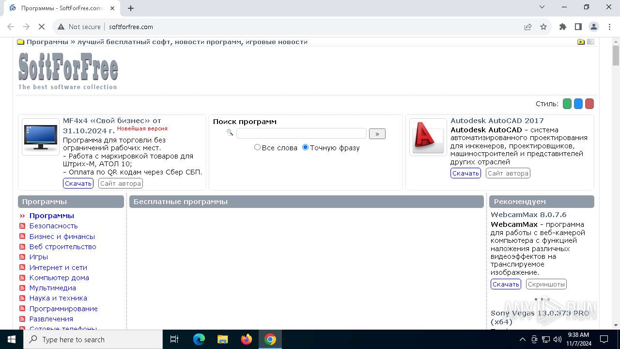Click the RSS icon next to Интернет и сети
Image resolution: width=620 pixels, height=349 pixels.
[22, 267]
